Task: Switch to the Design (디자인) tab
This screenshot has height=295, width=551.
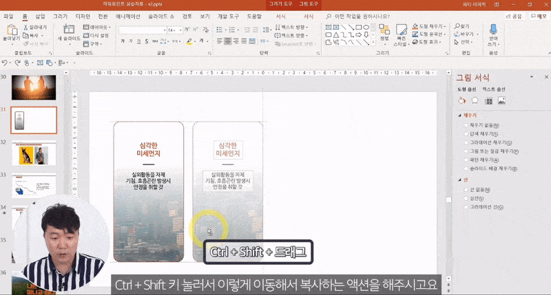Action: click(83, 17)
